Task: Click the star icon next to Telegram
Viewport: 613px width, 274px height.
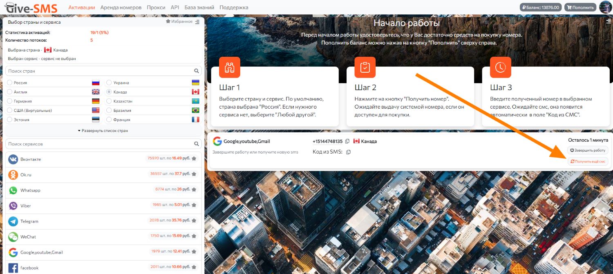Action: coord(194,221)
